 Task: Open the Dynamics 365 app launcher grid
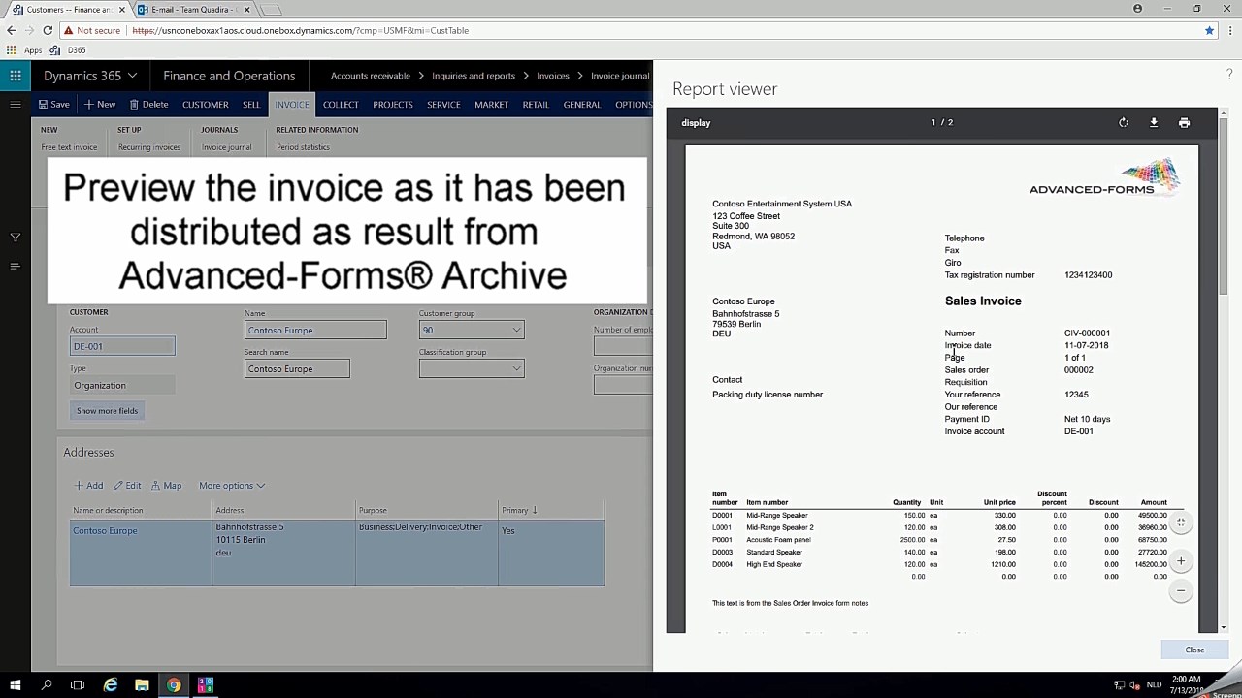click(16, 76)
